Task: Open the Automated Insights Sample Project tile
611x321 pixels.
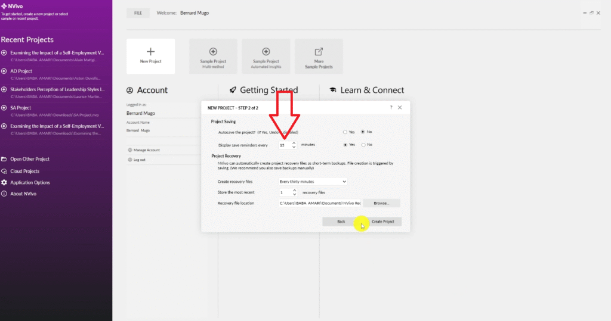Action: [266, 57]
